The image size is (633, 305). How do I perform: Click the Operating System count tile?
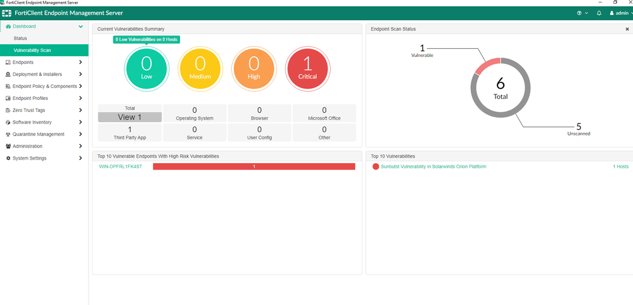click(x=195, y=113)
